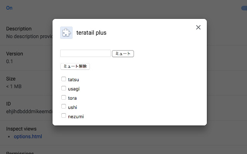Focus the mute username text field

pos(85,54)
